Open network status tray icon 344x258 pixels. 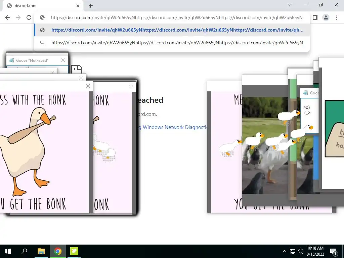[x=293, y=251]
